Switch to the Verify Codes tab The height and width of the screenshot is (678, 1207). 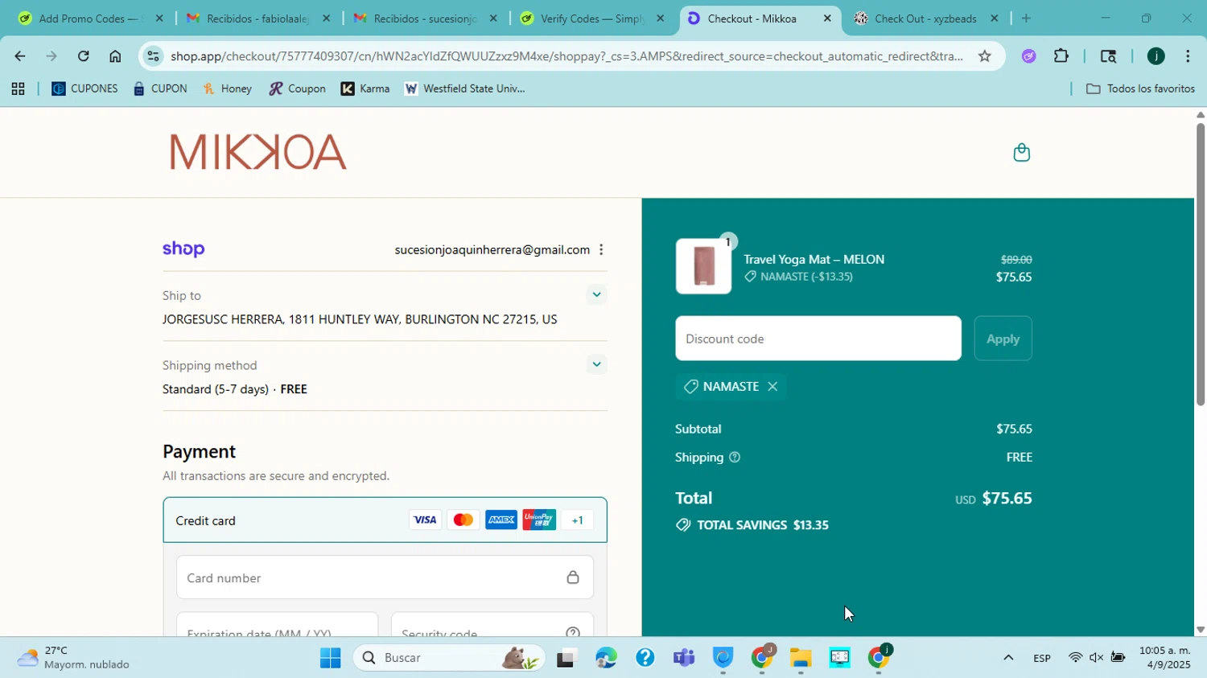[x=591, y=18]
